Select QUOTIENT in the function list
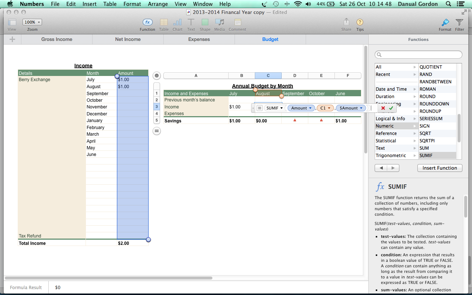The width and height of the screenshot is (472, 295). tap(437, 67)
